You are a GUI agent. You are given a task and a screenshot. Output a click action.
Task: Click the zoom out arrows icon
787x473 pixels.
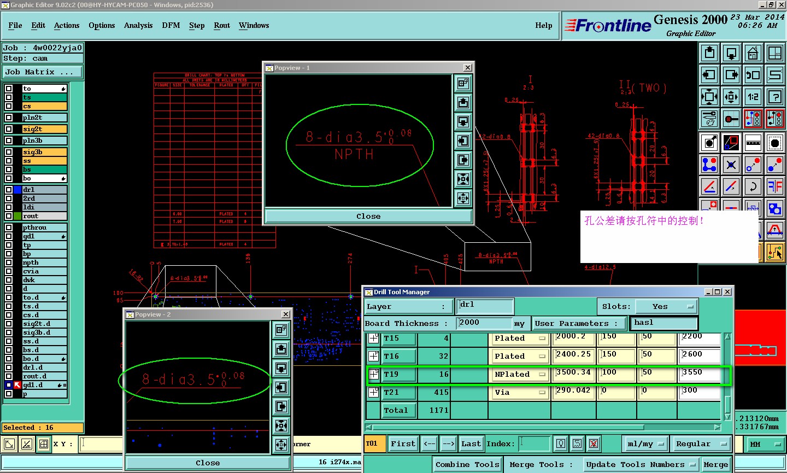point(731,97)
